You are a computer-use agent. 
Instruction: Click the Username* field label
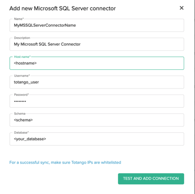coord(22,76)
